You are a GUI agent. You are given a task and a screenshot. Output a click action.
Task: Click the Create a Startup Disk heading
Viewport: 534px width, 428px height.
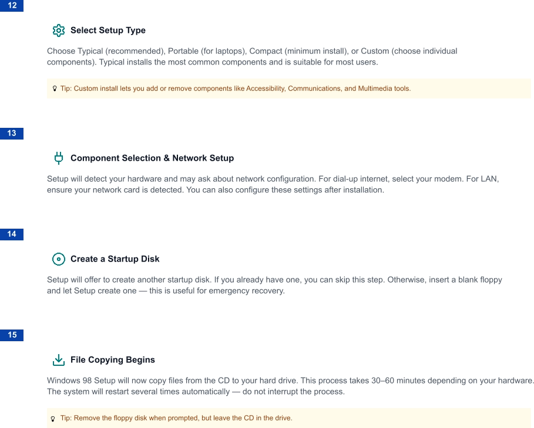point(115,259)
